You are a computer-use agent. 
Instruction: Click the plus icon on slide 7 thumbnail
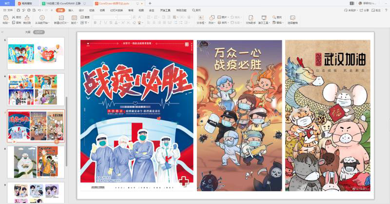pos(57,142)
